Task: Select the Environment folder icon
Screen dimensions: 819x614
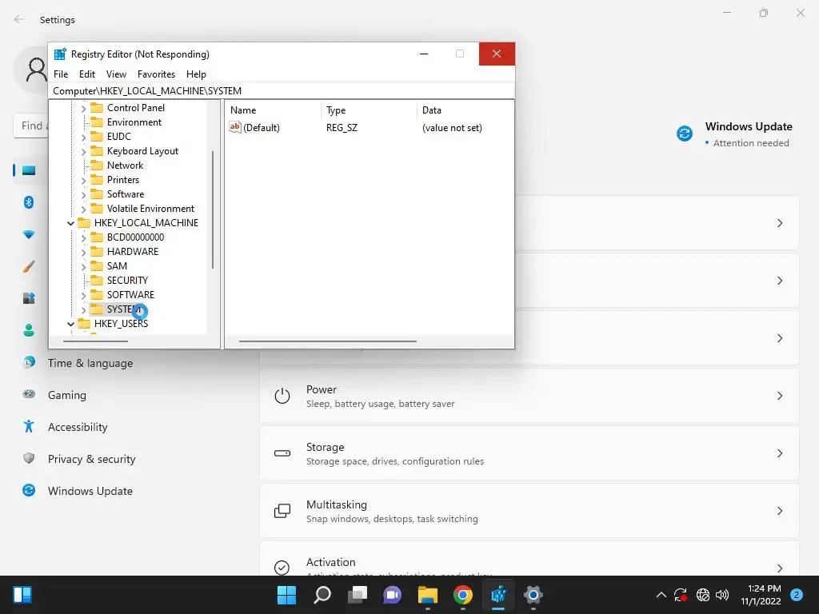Action: pyautogui.click(x=97, y=122)
